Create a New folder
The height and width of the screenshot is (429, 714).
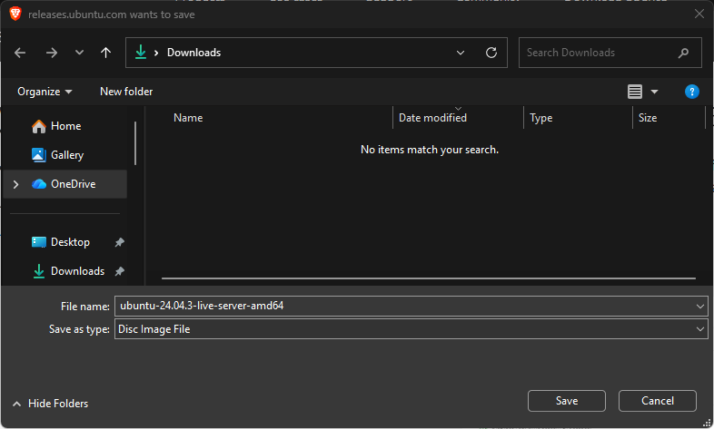click(126, 92)
